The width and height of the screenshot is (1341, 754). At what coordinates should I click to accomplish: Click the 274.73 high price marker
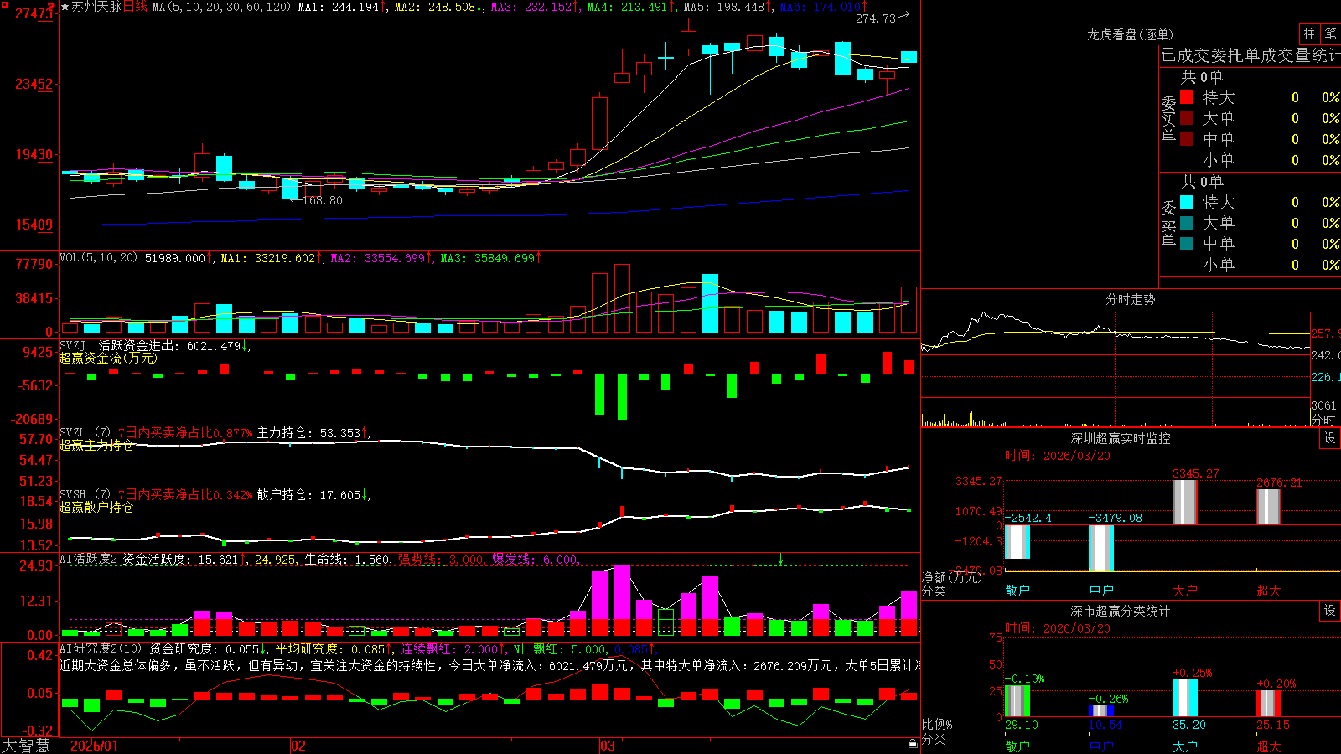(876, 18)
